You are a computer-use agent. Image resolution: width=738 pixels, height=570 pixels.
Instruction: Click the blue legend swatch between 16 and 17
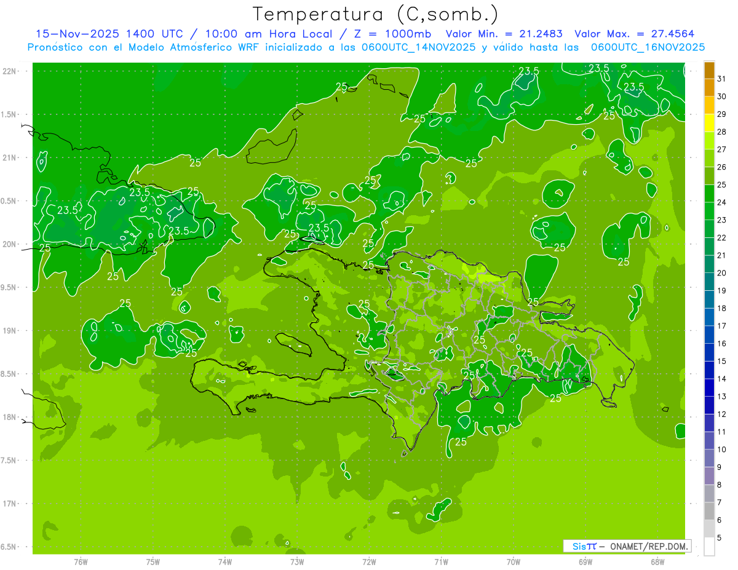709,334
